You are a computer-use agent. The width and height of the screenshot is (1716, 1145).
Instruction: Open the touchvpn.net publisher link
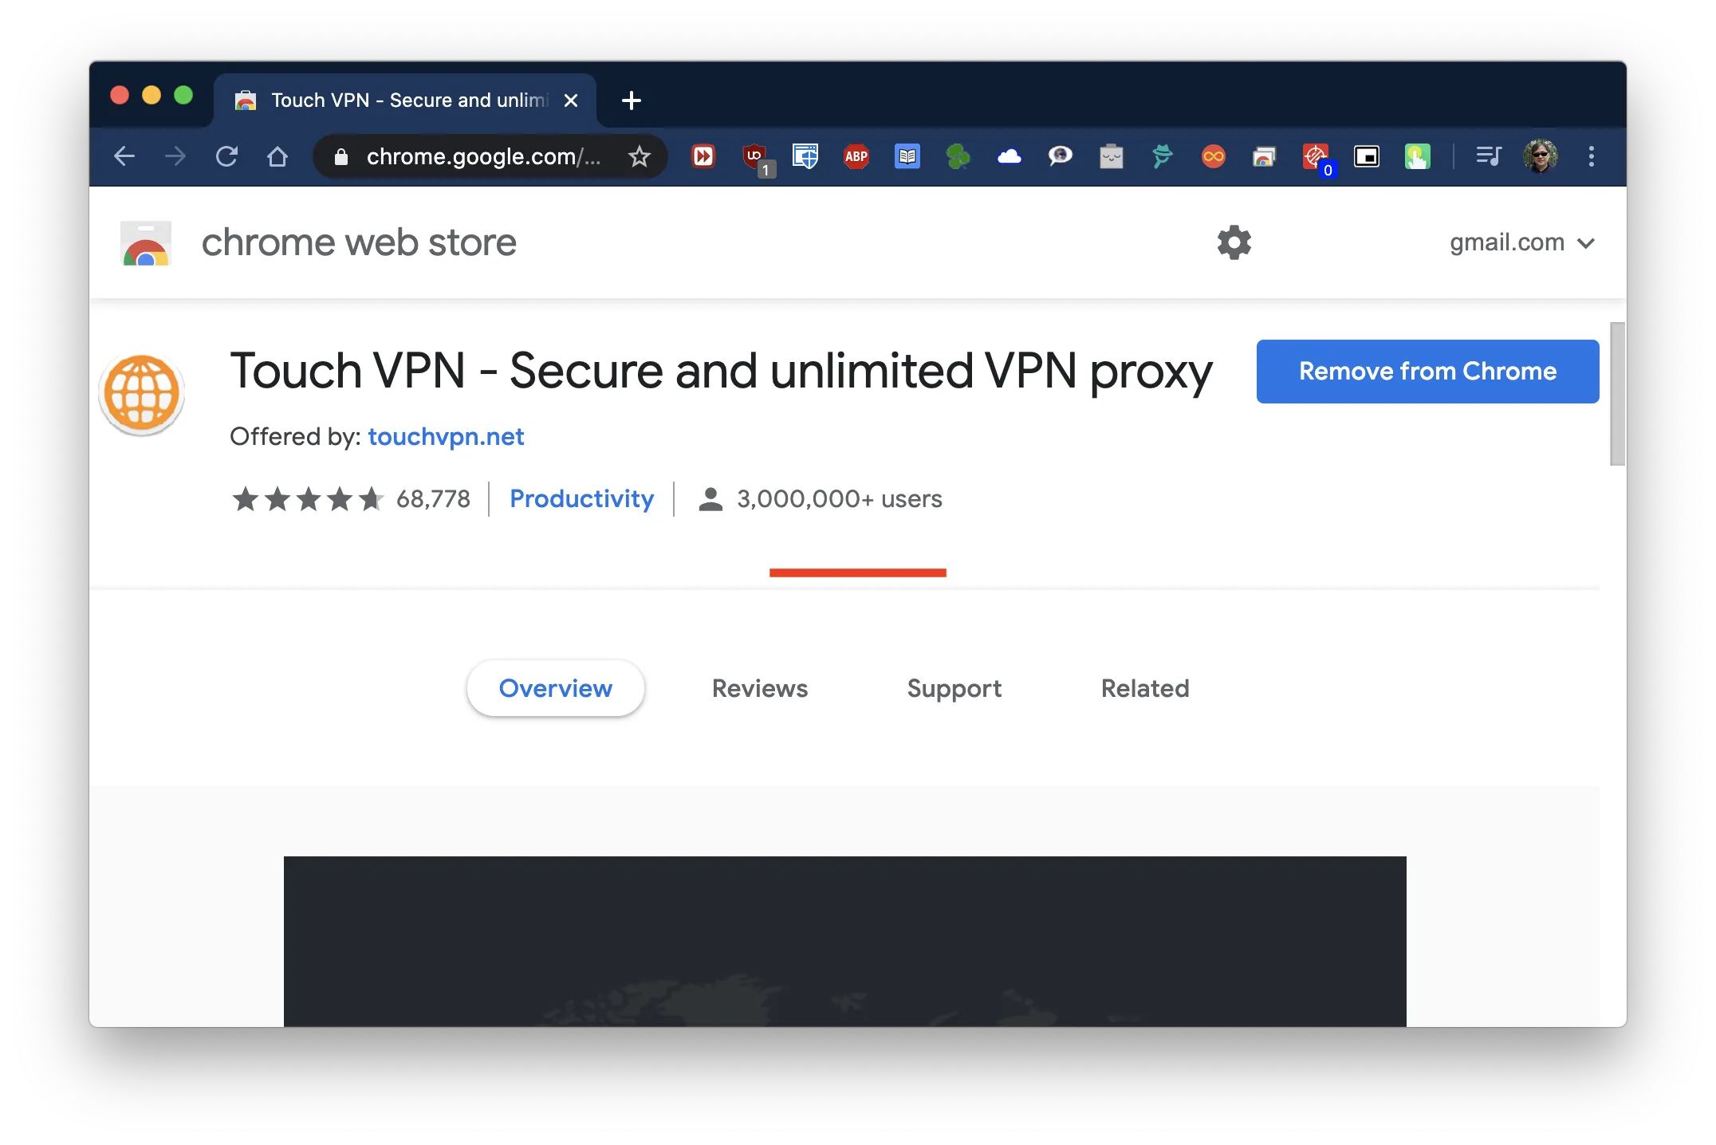coord(446,437)
